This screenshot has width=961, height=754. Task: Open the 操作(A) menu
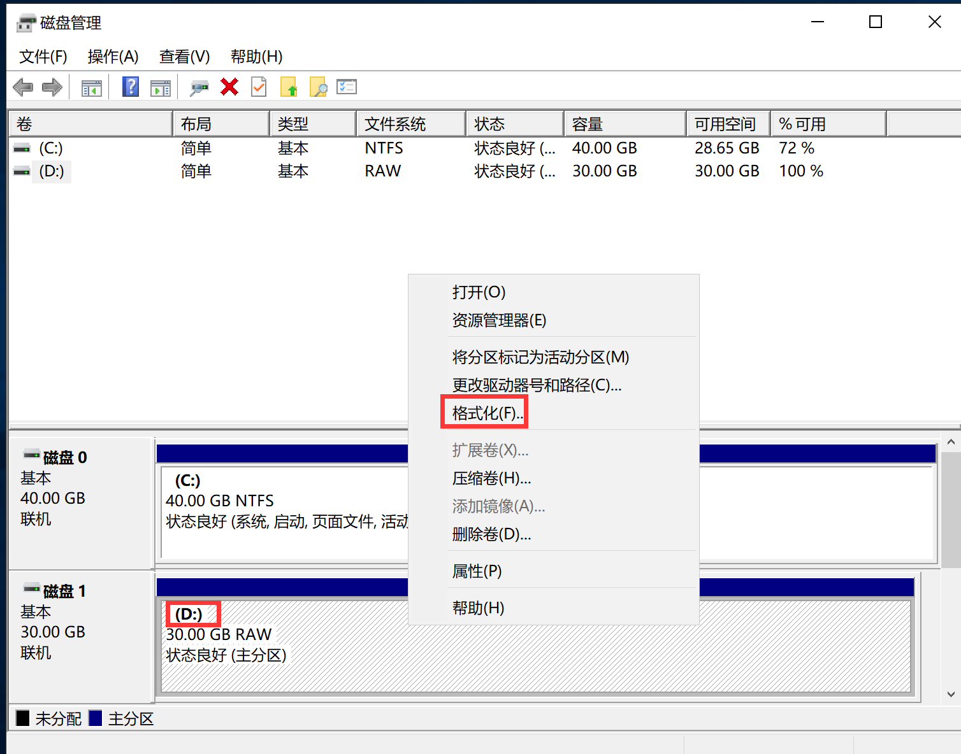[x=113, y=57]
